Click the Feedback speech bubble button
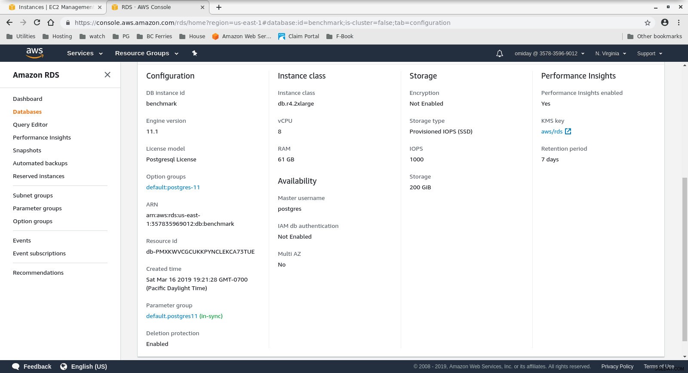The image size is (688, 373). pos(32,367)
